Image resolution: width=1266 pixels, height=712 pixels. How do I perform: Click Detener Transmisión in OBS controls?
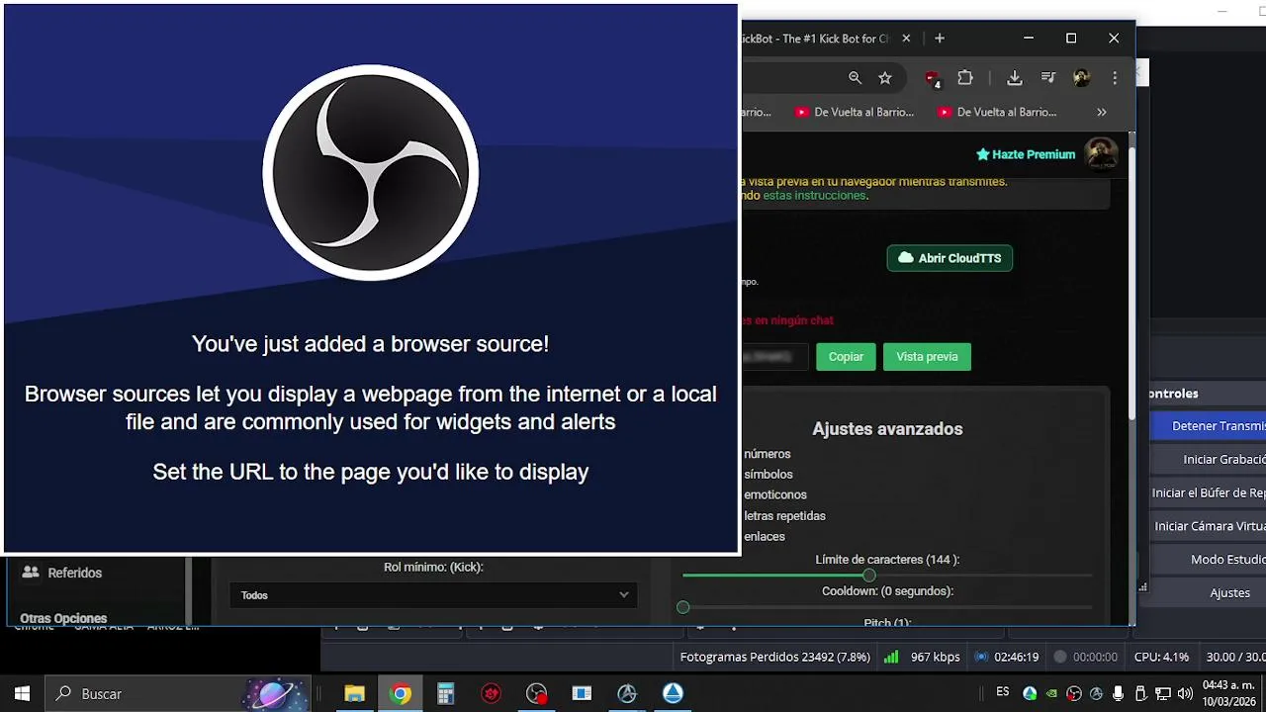click(x=1209, y=426)
